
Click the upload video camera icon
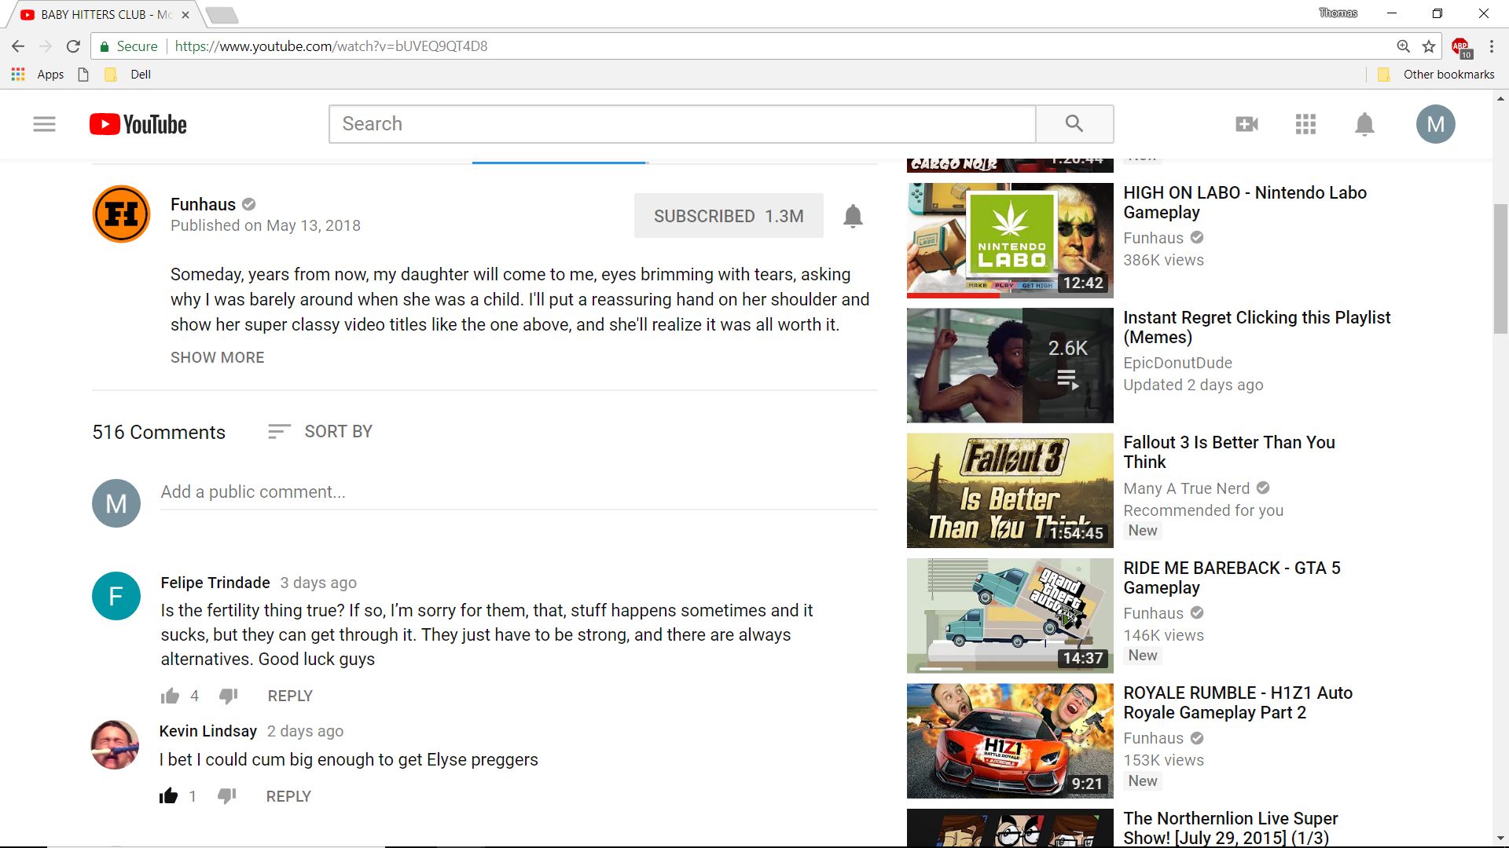point(1246,124)
